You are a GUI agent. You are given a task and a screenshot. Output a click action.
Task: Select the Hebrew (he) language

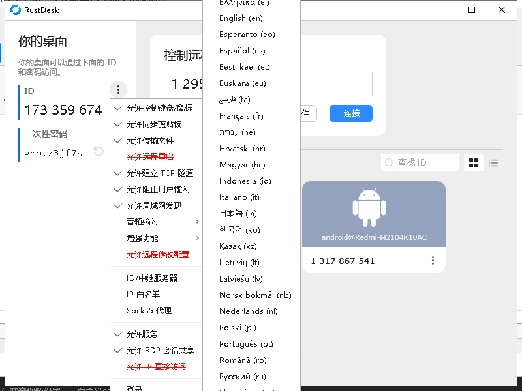[x=252, y=132]
